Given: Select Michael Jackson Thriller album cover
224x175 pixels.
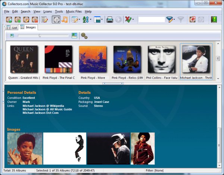Looking at the screenshot, I should pyautogui.click(x=196, y=59).
